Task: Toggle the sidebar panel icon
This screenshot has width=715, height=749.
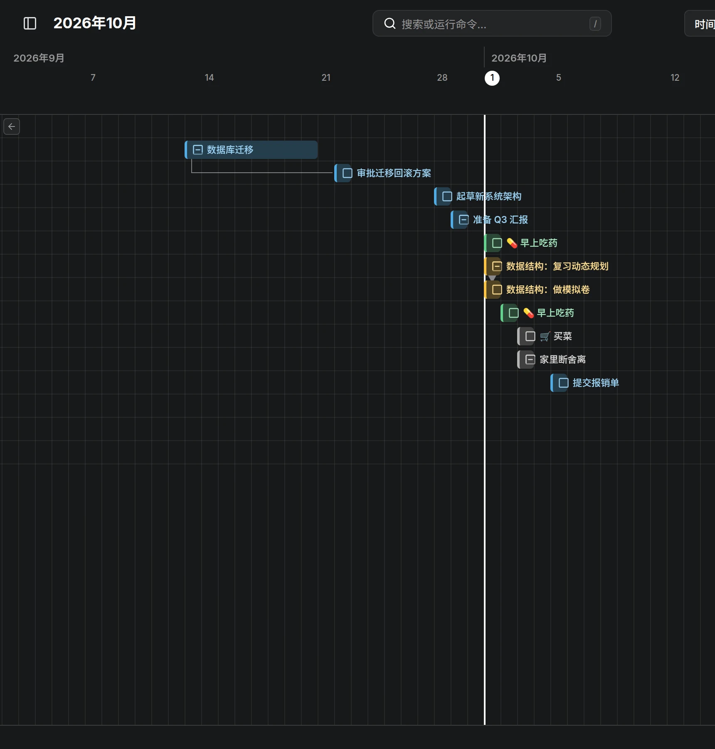Action: click(x=30, y=23)
